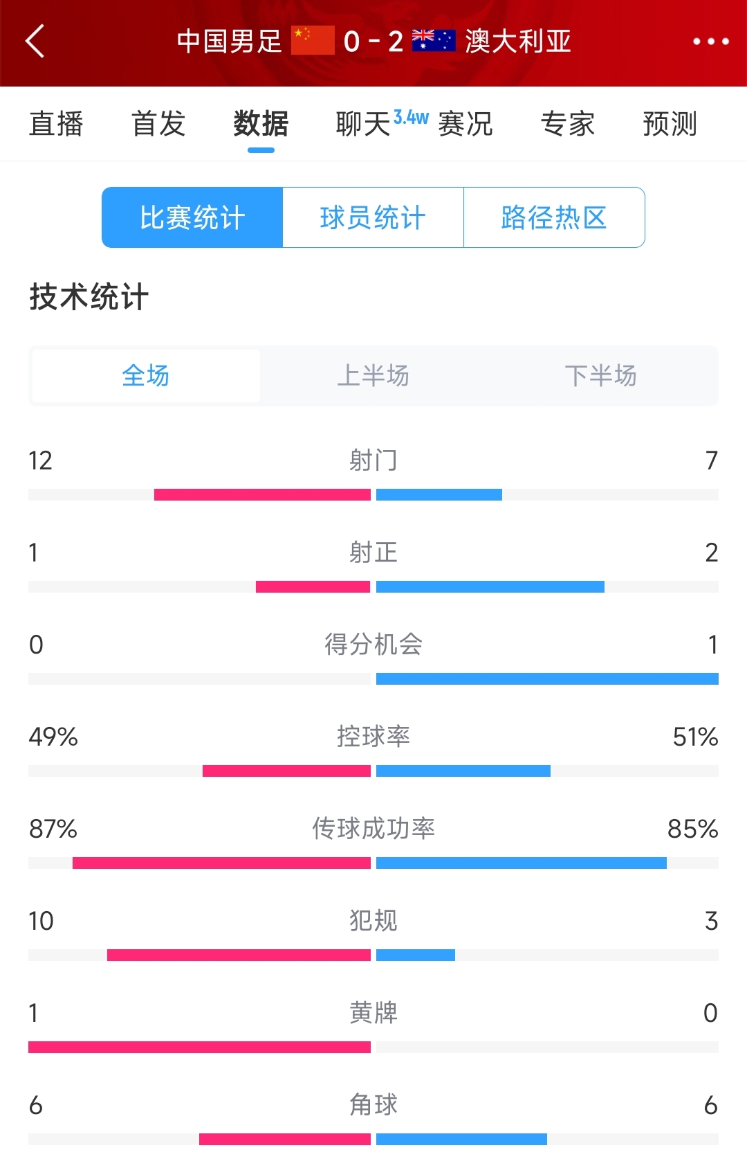Select the 比赛统计 segment
The height and width of the screenshot is (1168, 747).
click(192, 217)
